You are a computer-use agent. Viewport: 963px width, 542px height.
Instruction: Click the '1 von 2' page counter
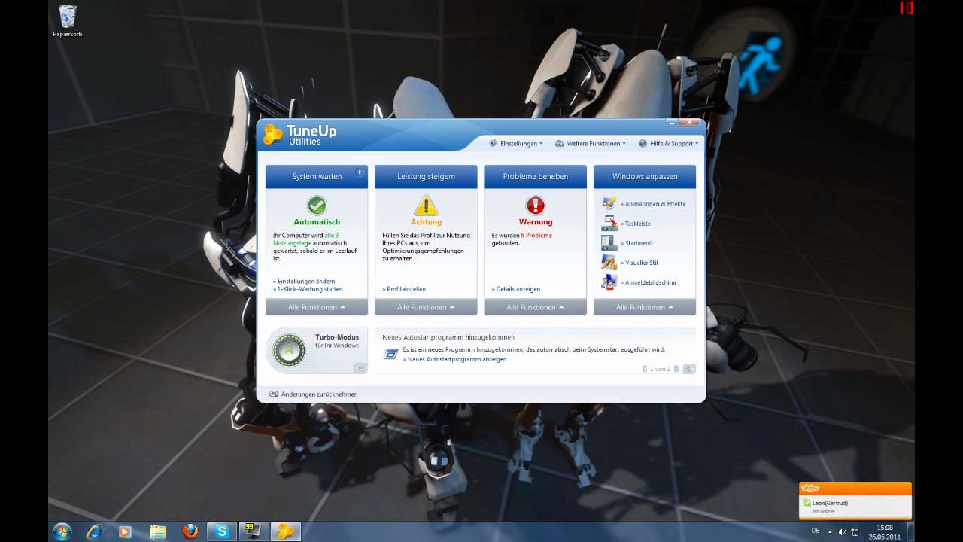point(661,369)
